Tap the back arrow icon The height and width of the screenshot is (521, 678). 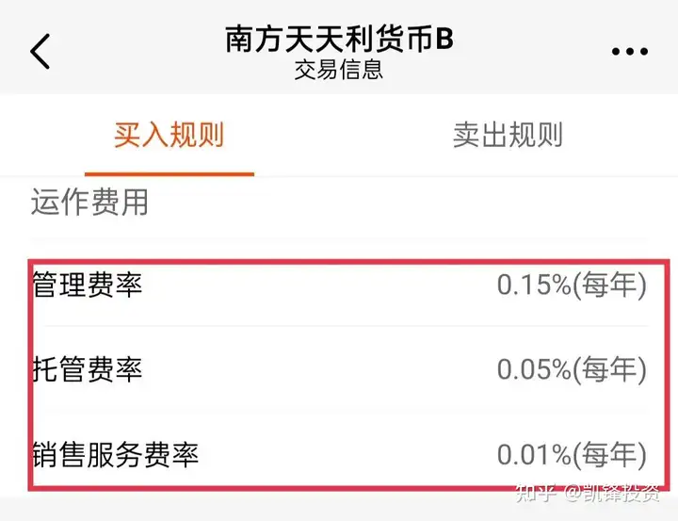click(x=40, y=51)
